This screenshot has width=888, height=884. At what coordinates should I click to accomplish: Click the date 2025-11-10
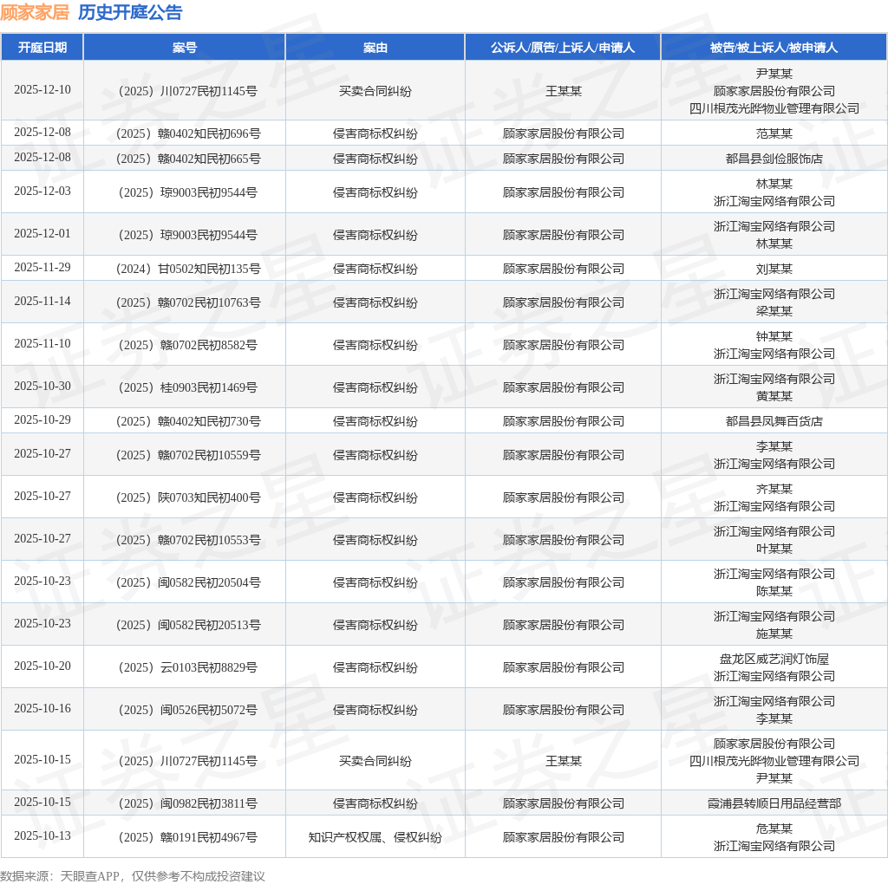click(42, 343)
